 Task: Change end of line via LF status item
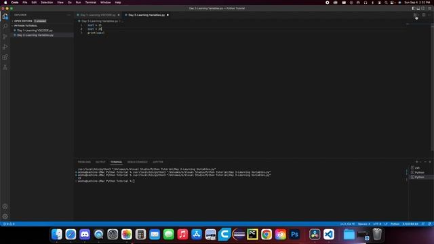coord(386,224)
